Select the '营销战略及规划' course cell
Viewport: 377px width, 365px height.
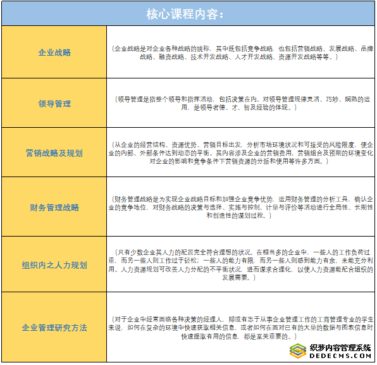(54, 153)
